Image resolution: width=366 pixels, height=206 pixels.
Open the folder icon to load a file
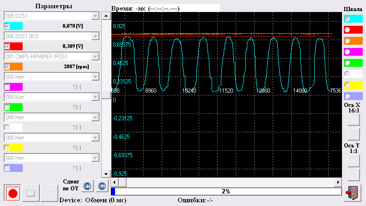coord(30,193)
